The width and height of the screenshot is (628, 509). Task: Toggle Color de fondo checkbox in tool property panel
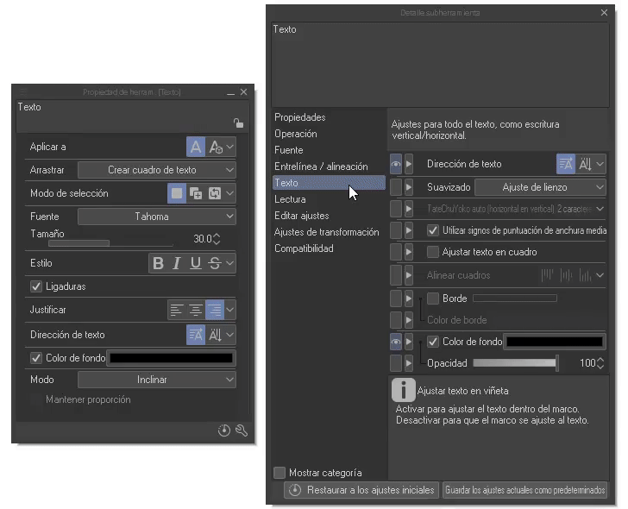tap(36, 358)
